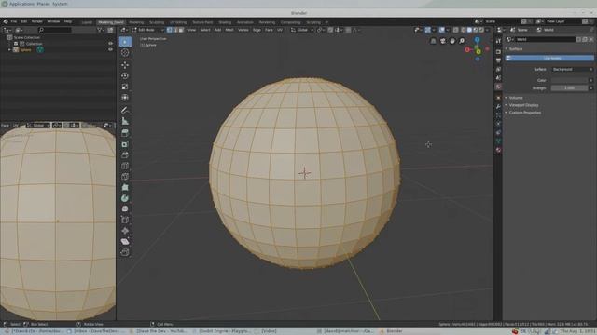Image resolution: width=597 pixels, height=335 pixels.
Task: Activate the Shrink/Fatten tool
Action: (x=125, y=231)
